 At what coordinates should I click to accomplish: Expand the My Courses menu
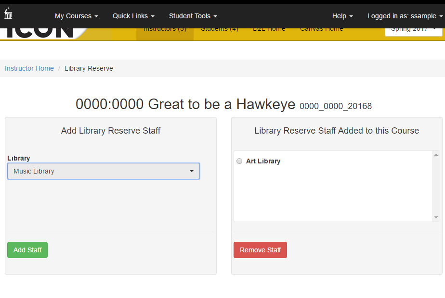pyautogui.click(x=77, y=16)
